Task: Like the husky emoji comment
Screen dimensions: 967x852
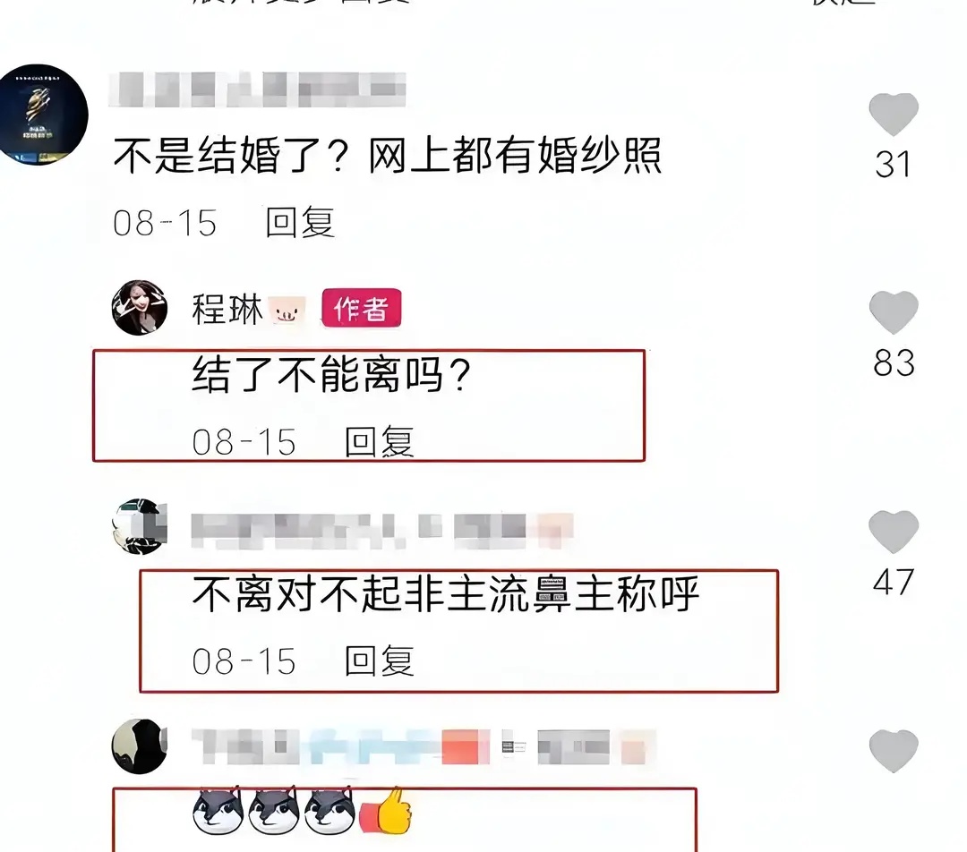Action: tap(894, 751)
